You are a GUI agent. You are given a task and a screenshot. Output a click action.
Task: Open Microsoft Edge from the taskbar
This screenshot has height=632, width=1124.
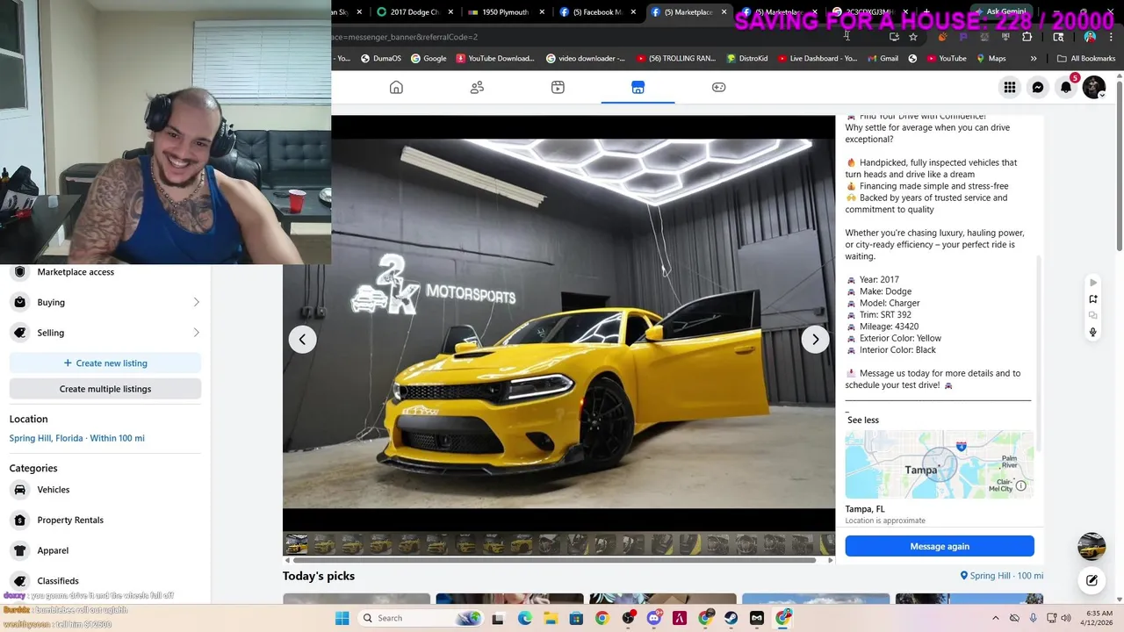pyautogui.click(x=524, y=618)
